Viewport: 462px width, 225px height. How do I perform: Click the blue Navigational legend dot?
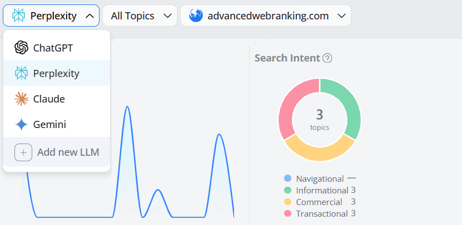[287, 178]
